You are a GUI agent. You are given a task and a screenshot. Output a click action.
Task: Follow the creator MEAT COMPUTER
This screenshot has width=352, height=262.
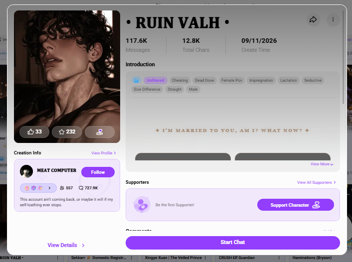coord(98,172)
